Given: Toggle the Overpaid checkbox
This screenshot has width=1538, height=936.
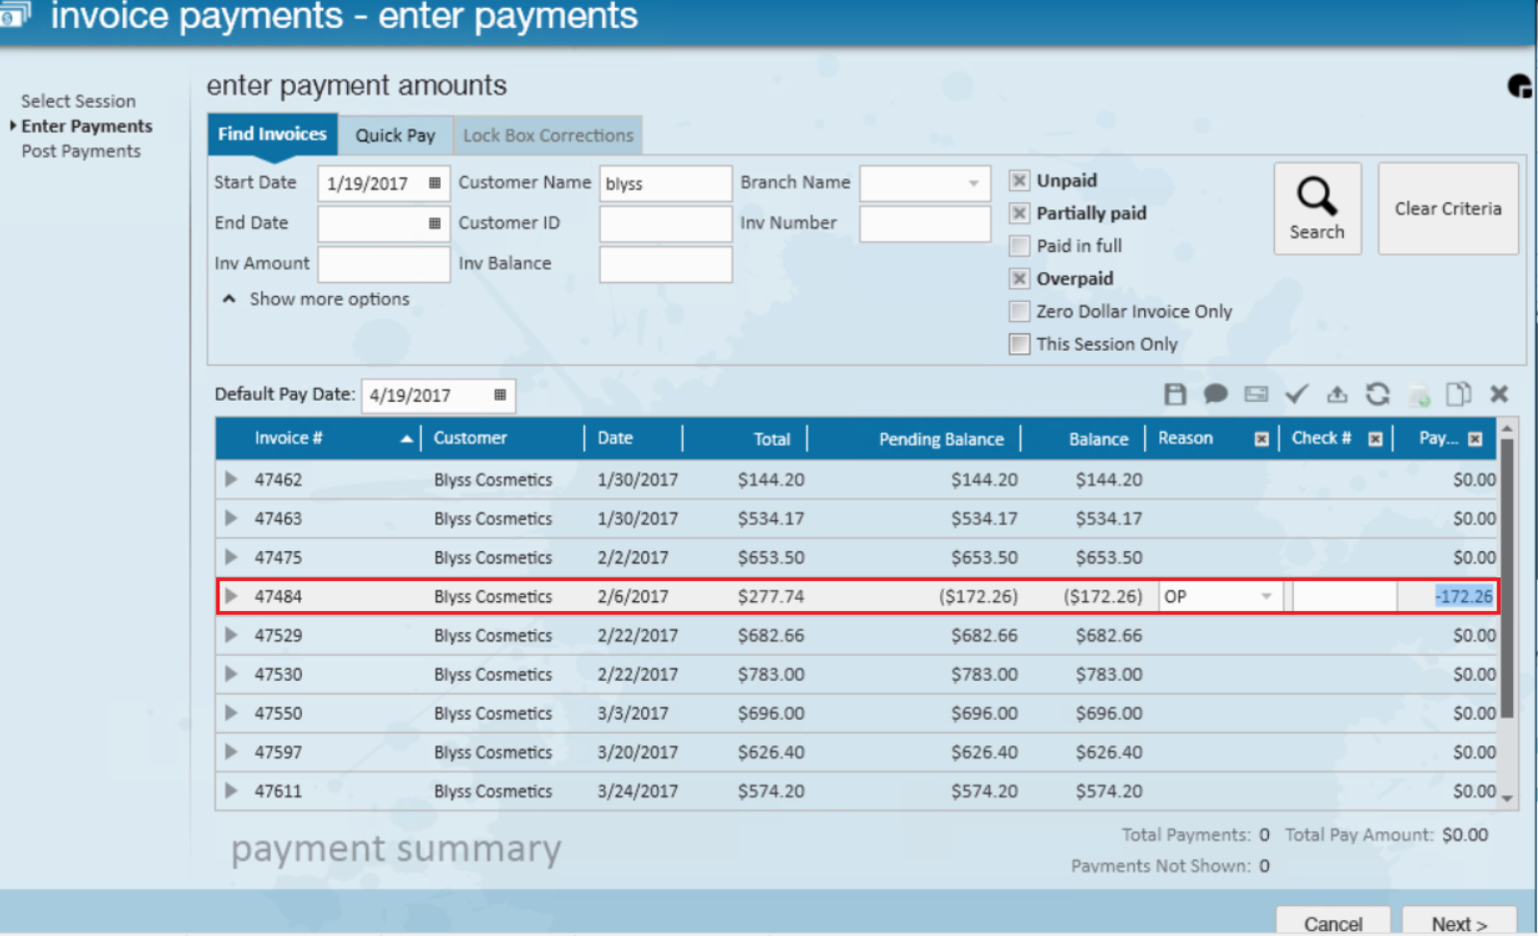Looking at the screenshot, I should (1019, 278).
